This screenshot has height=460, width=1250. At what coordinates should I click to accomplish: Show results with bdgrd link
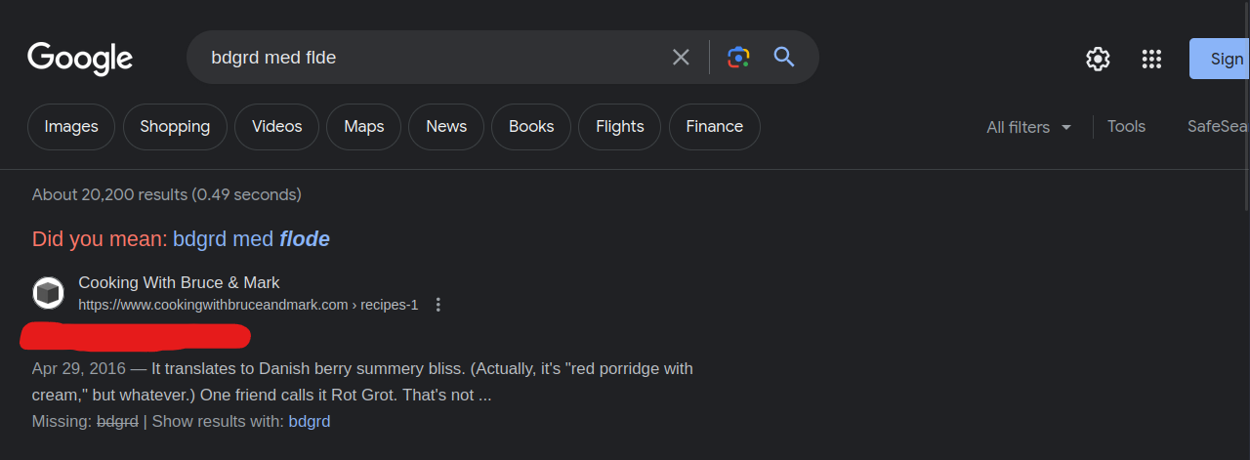click(x=309, y=422)
